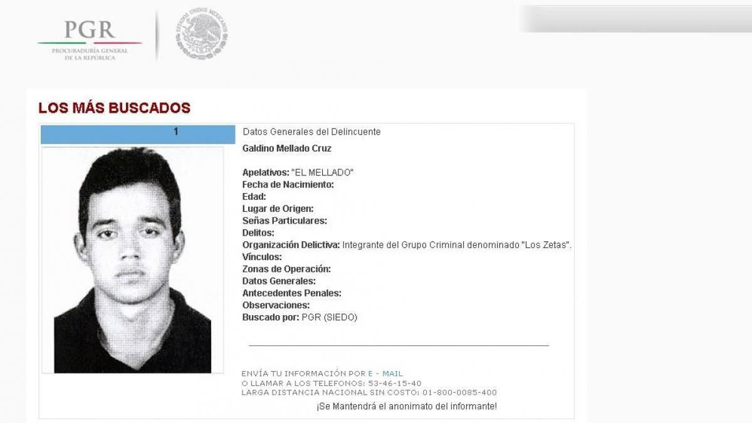The image size is (752, 423).
Task: Select the name Galdino Mellado Cruz
Action: (x=287, y=149)
